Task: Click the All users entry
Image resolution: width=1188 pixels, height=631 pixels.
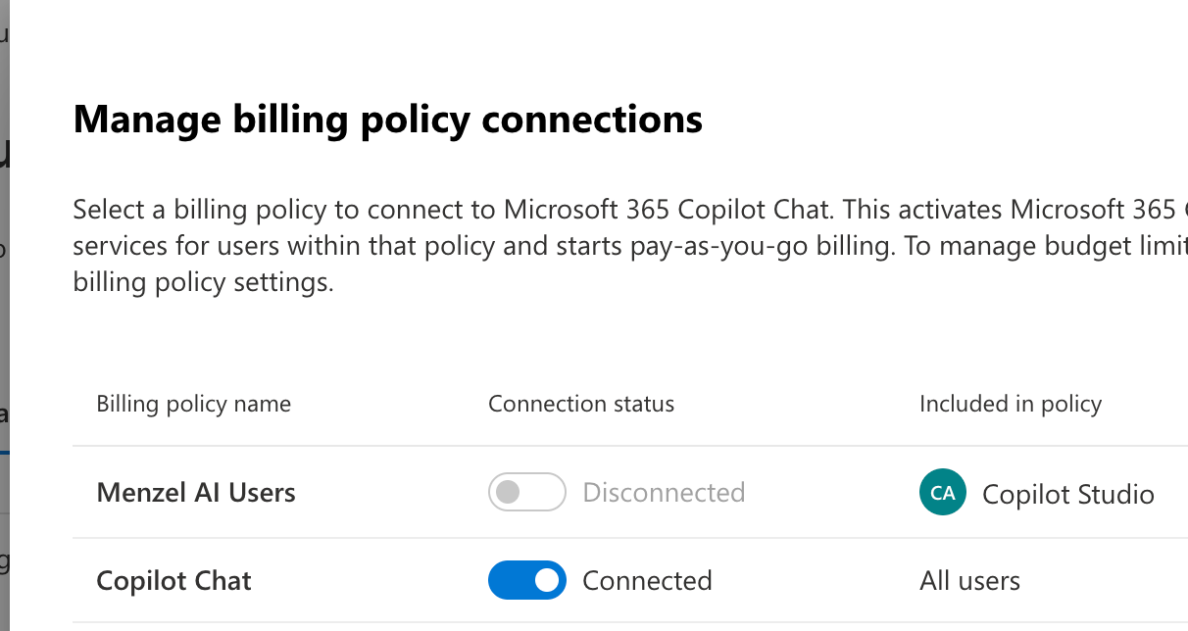Action: [969, 580]
